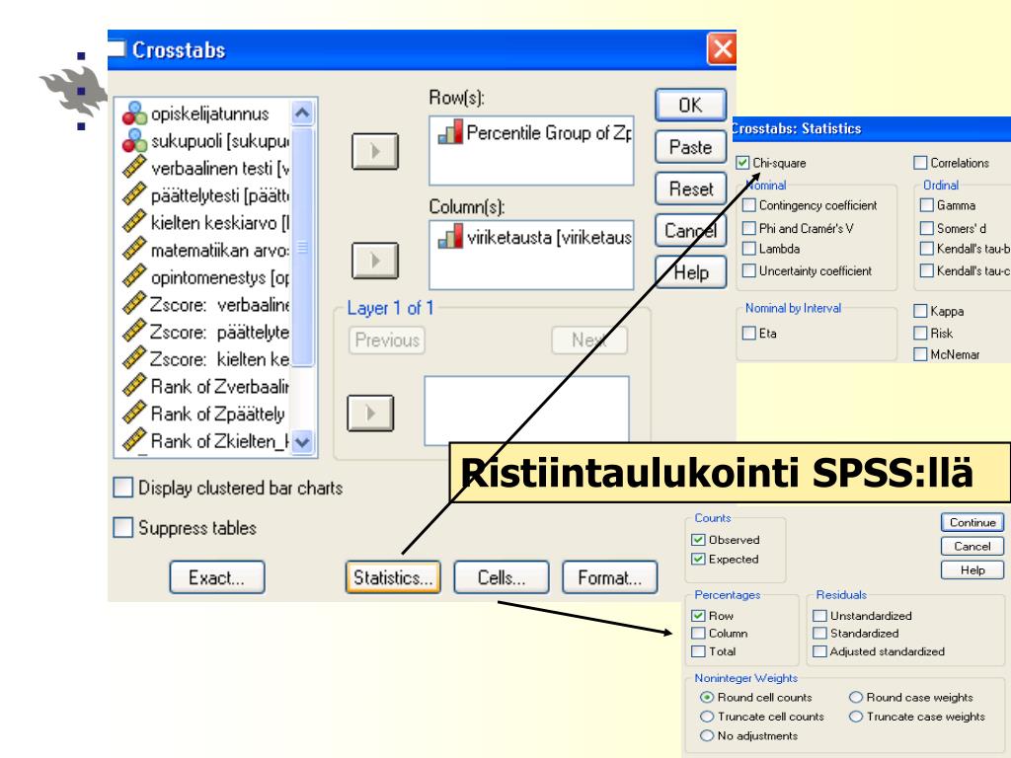
Task: Check Total percentages
Action: 698,651
